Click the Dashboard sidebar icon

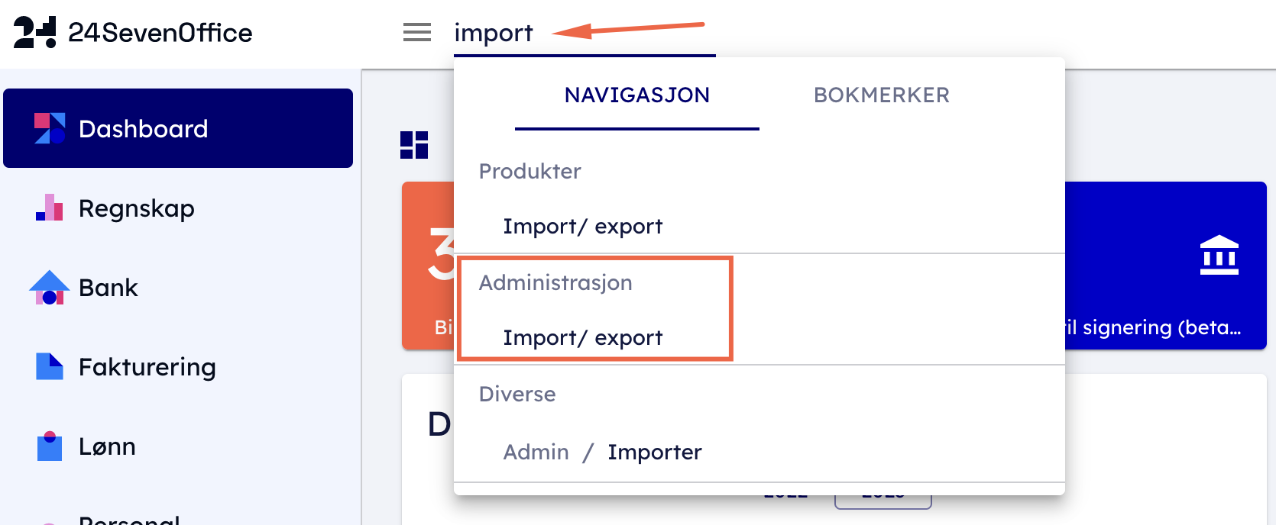click(x=50, y=128)
